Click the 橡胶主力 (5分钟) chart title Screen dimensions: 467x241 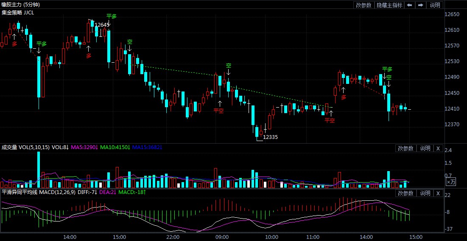point(21,5)
